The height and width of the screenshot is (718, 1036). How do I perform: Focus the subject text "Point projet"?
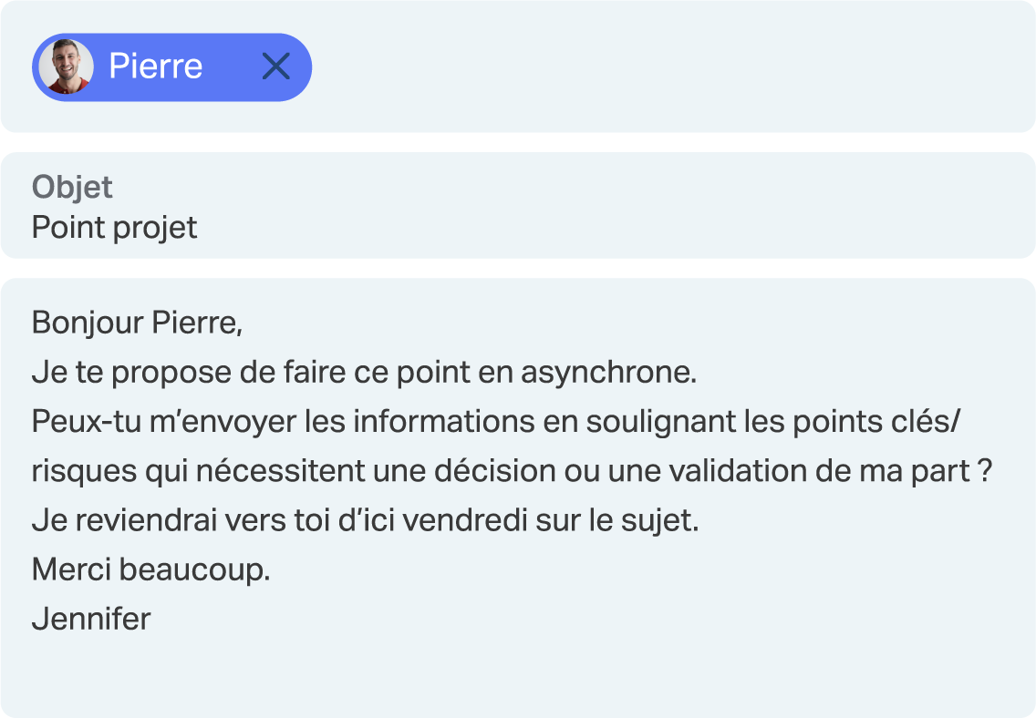114,227
